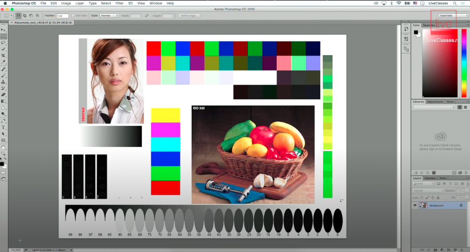Open the Style dropdown set to Normal

point(109,16)
